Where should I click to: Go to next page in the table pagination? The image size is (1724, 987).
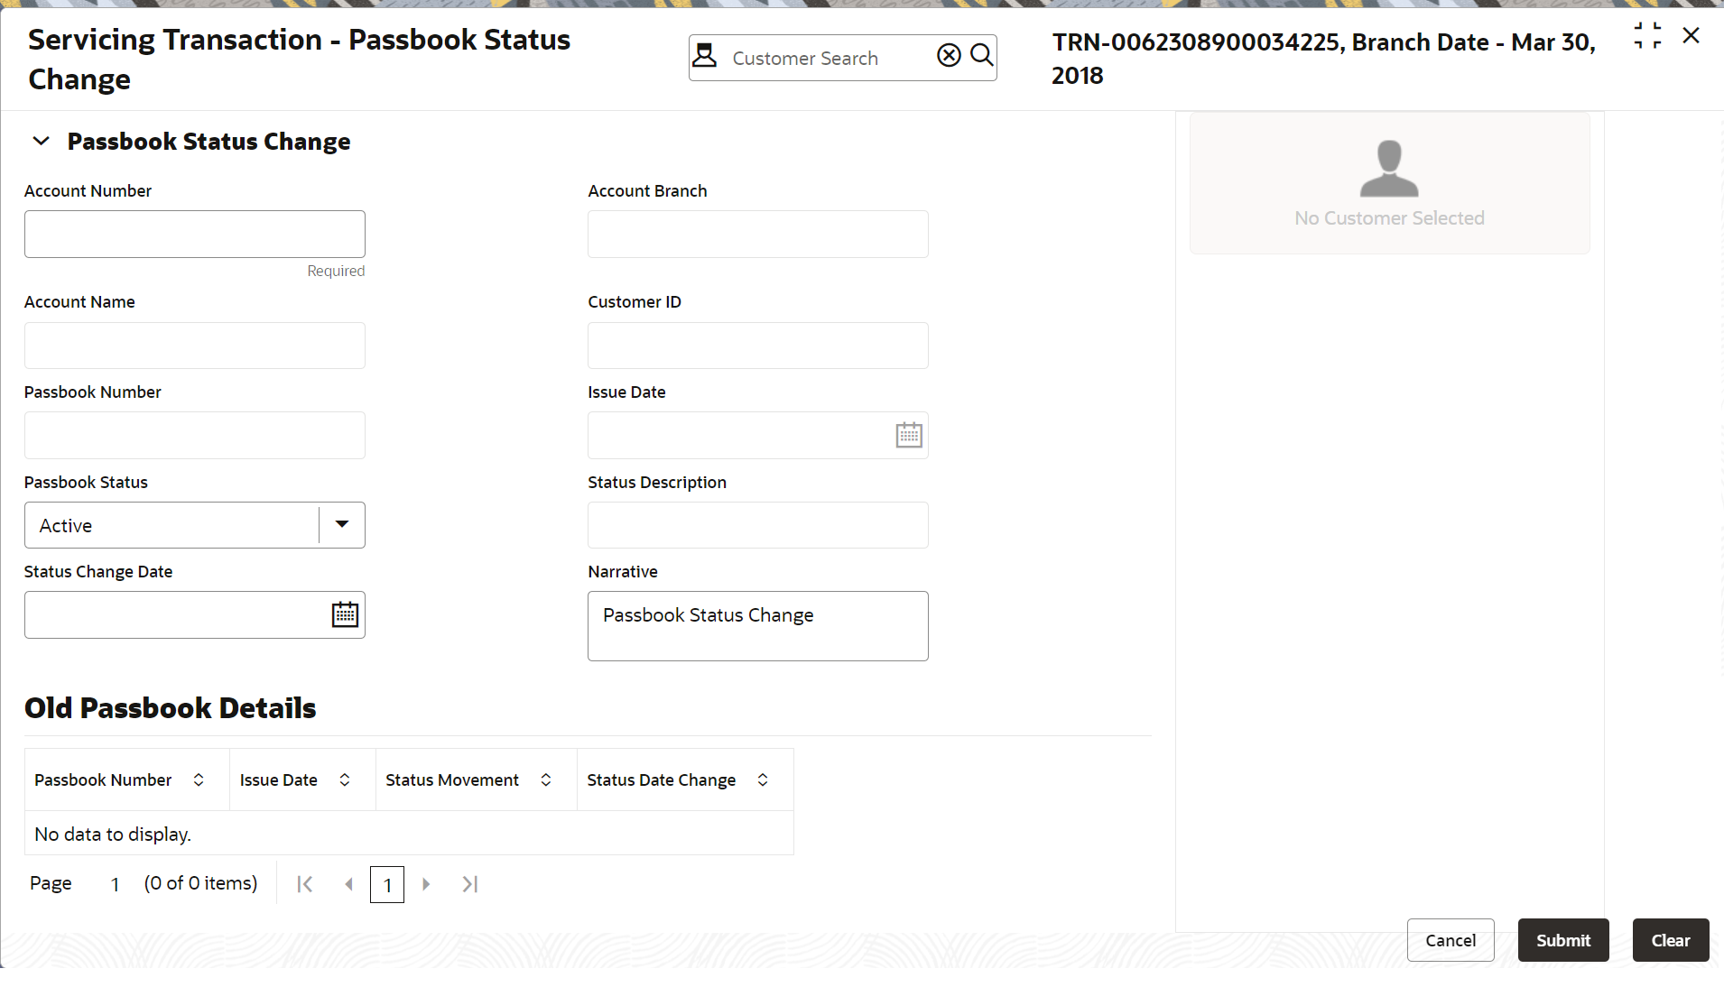point(426,884)
